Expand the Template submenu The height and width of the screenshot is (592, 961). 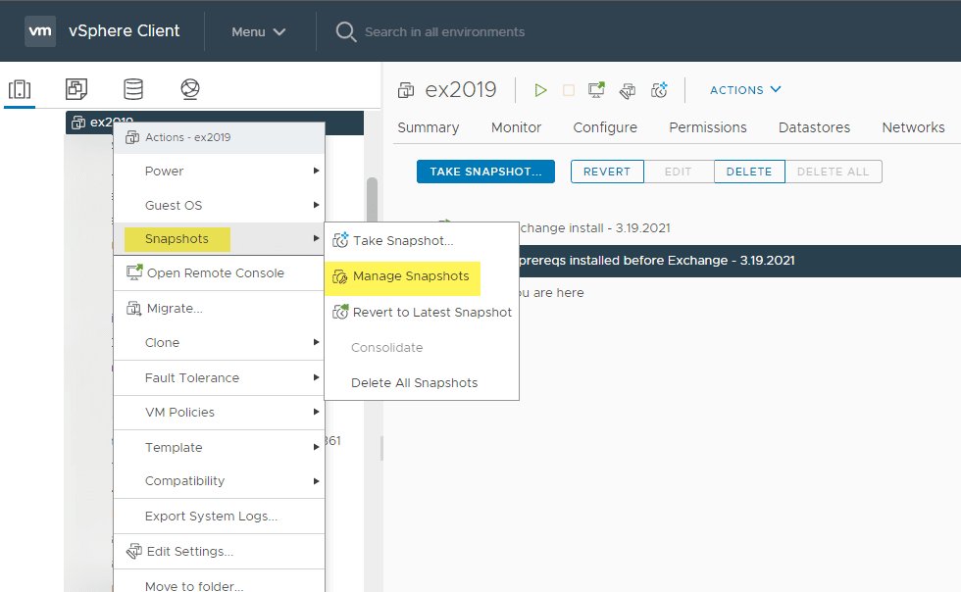pyautogui.click(x=219, y=447)
